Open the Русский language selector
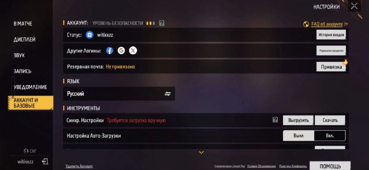The width and height of the screenshot is (369, 170). 119,94
